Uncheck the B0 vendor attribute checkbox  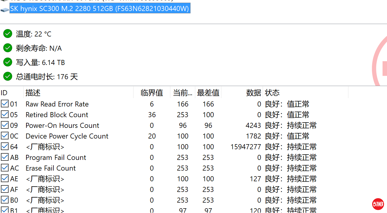(5, 200)
